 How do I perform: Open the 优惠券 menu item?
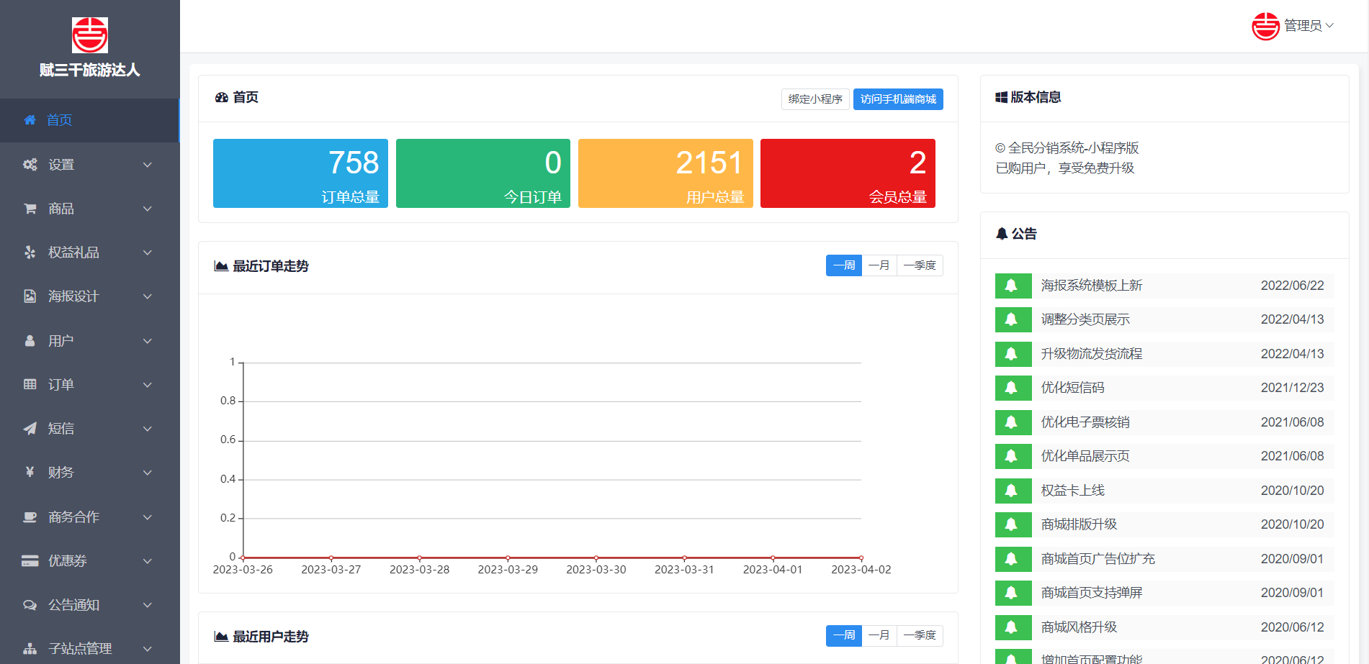point(89,561)
